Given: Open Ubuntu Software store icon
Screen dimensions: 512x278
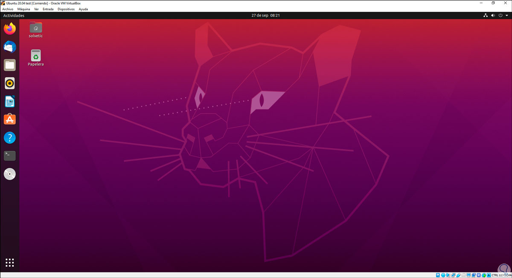Looking at the screenshot, I should [x=10, y=120].
